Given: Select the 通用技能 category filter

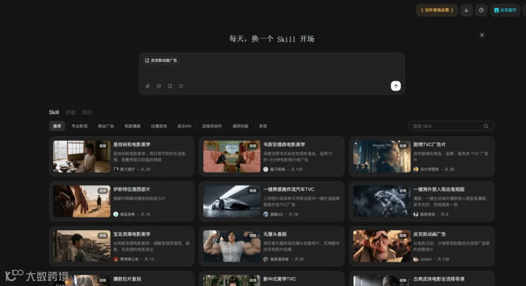Looking at the screenshot, I should [x=241, y=126].
